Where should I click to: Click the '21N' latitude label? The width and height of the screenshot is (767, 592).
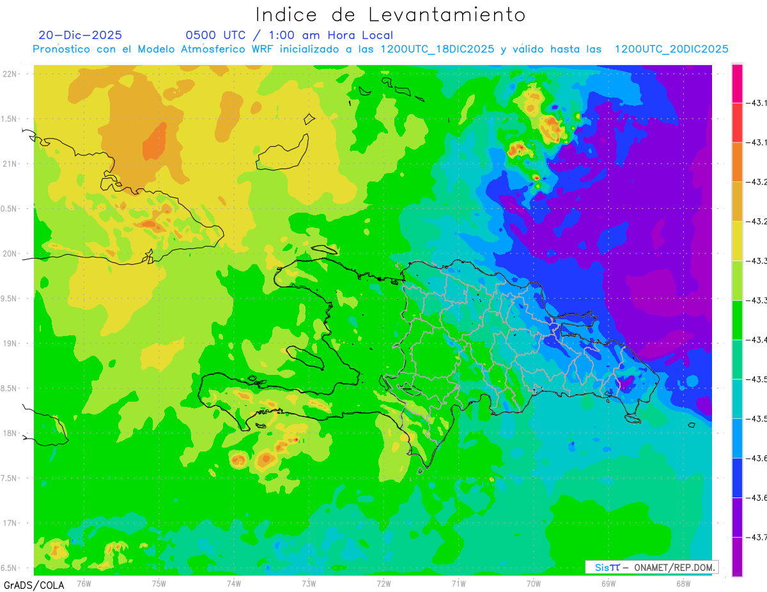10,163
